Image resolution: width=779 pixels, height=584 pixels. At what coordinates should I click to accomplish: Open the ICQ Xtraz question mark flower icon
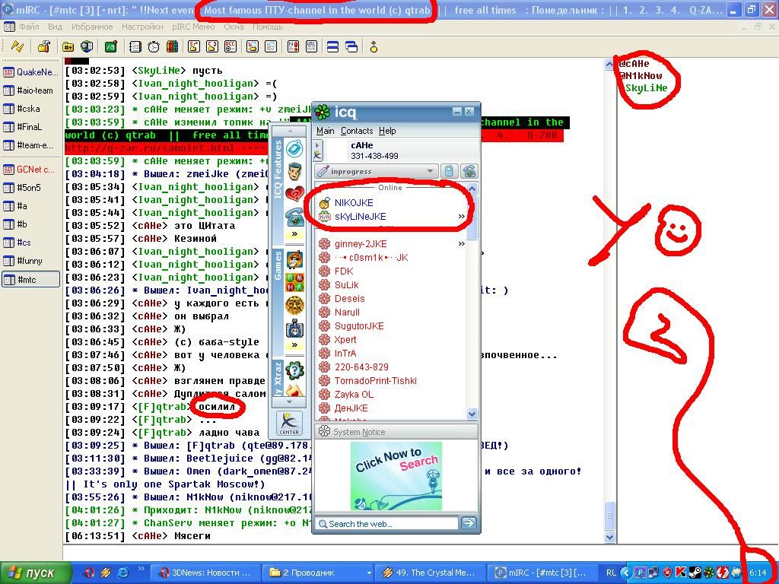[294, 370]
